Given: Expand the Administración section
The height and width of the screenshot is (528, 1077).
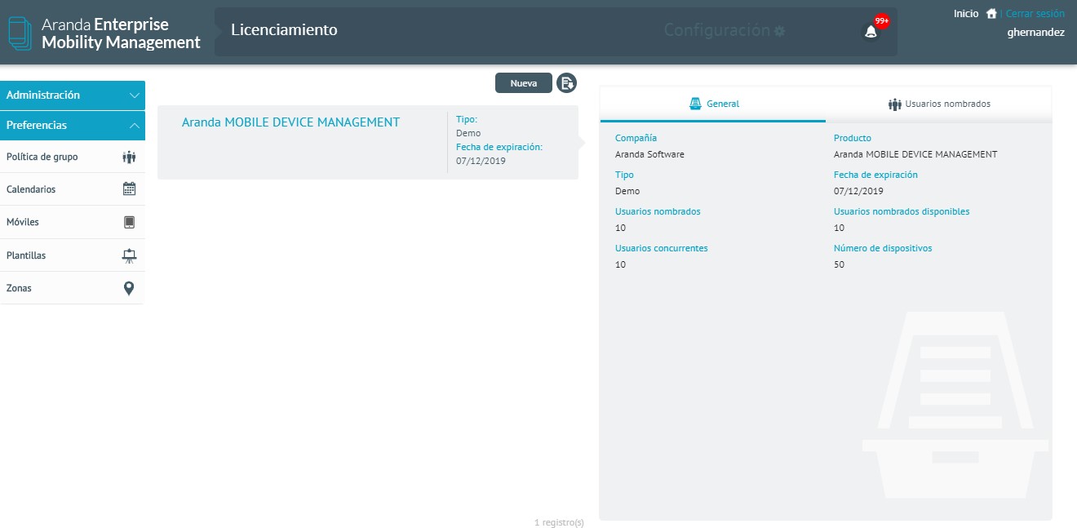Looking at the screenshot, I should (x=73, y=95).
